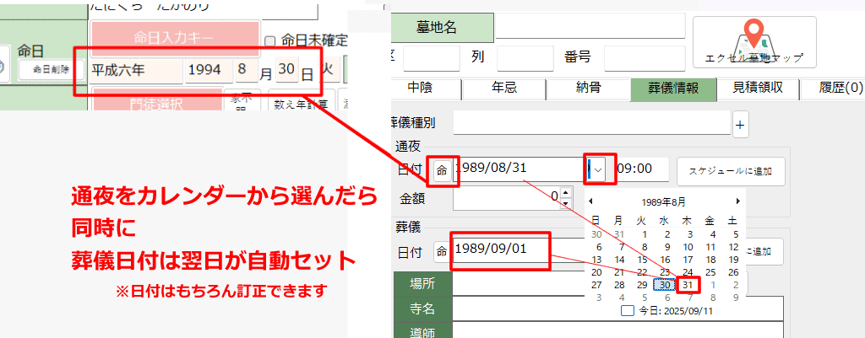Screen dimensions: 865x338
Task: Increase the 金額 value with up arrow
Action: [x=565, y=193]
